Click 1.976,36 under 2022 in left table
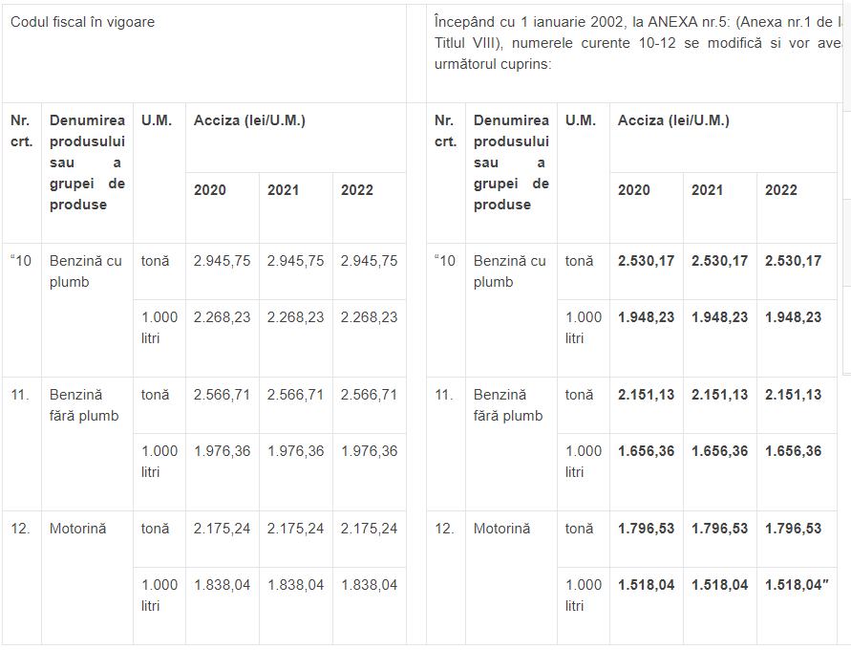 point(369,451)
